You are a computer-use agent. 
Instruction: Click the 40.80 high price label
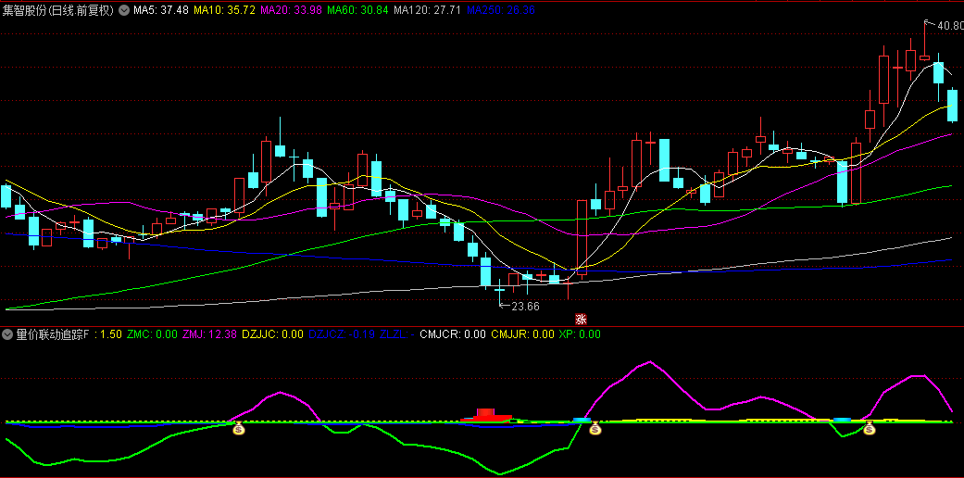click(950, 26)
